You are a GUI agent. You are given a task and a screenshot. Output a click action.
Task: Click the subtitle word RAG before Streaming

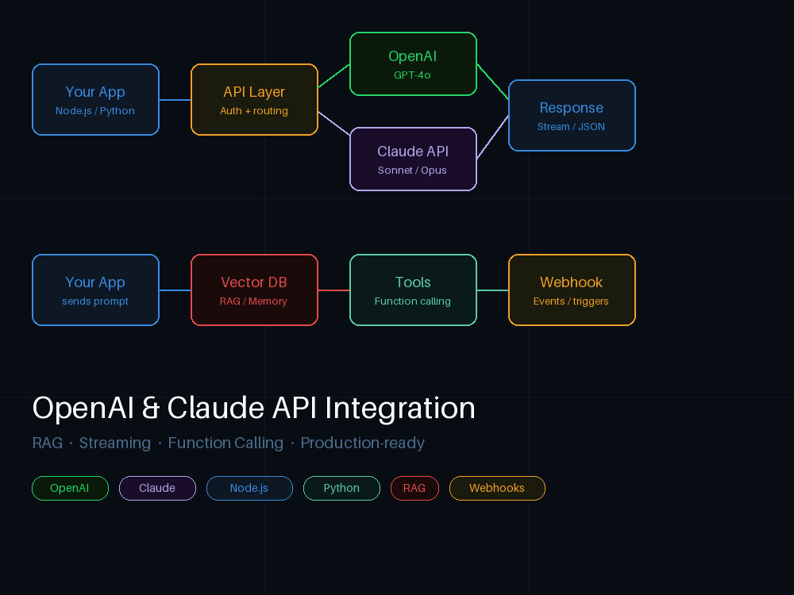[x=48, y=443]
